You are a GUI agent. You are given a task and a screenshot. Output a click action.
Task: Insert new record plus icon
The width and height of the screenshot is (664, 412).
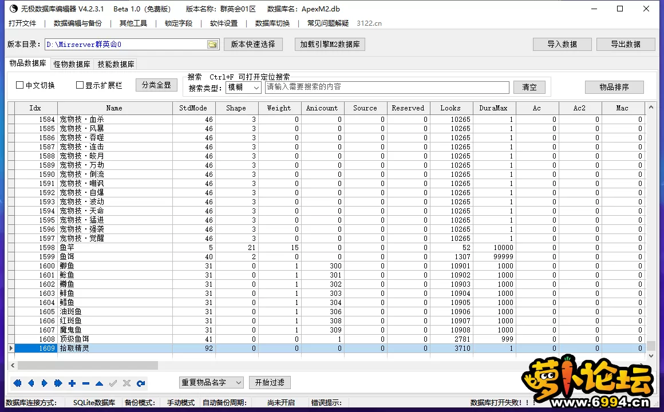coord(72,383)
